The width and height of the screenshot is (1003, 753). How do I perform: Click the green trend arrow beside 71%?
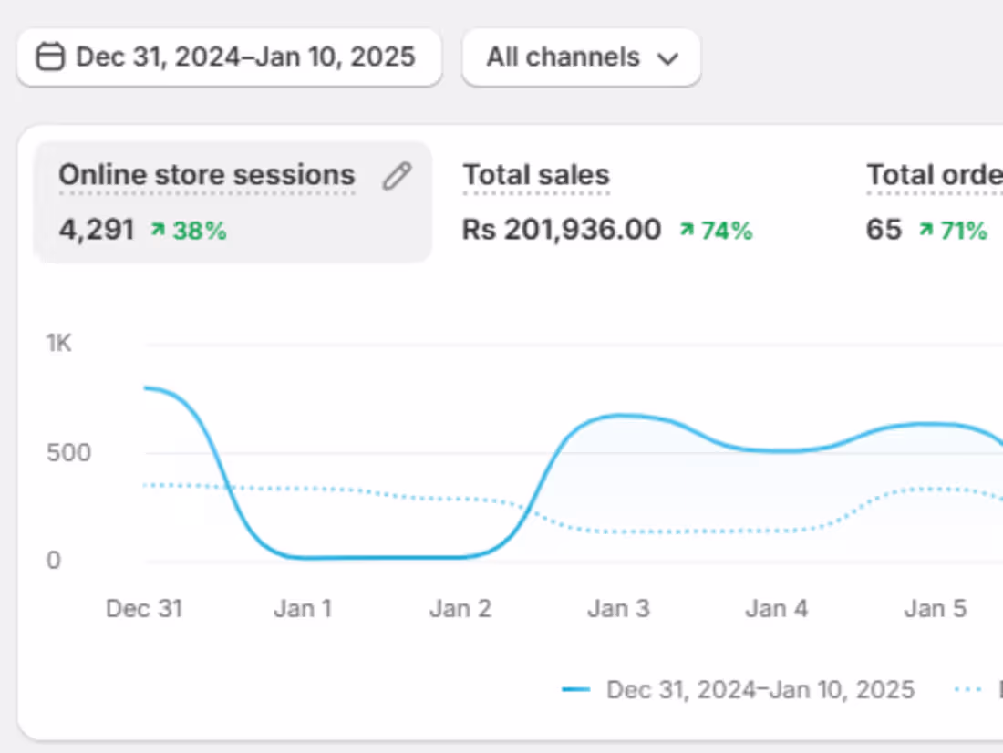925,231
